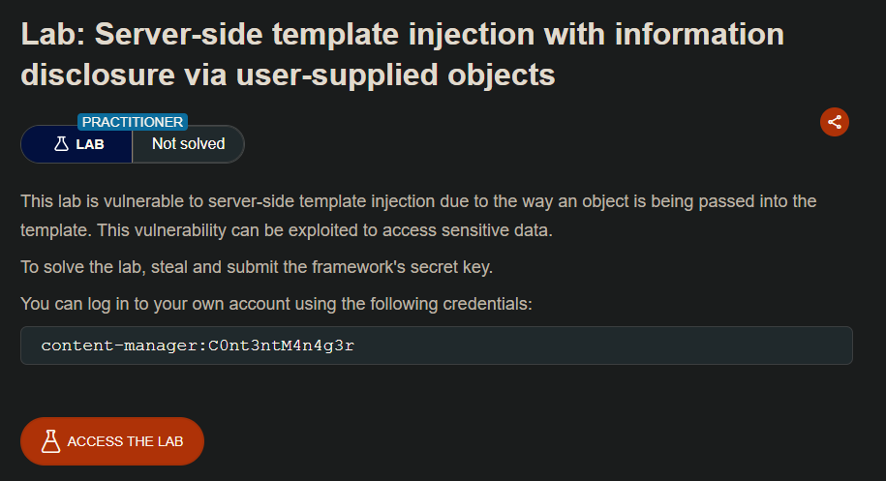
Task: Click the "Not solved" status label
Action: click(x=188, y=144)
